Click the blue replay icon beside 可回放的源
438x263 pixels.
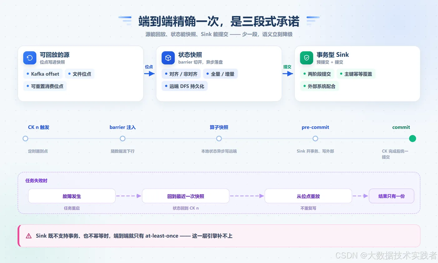30,58
